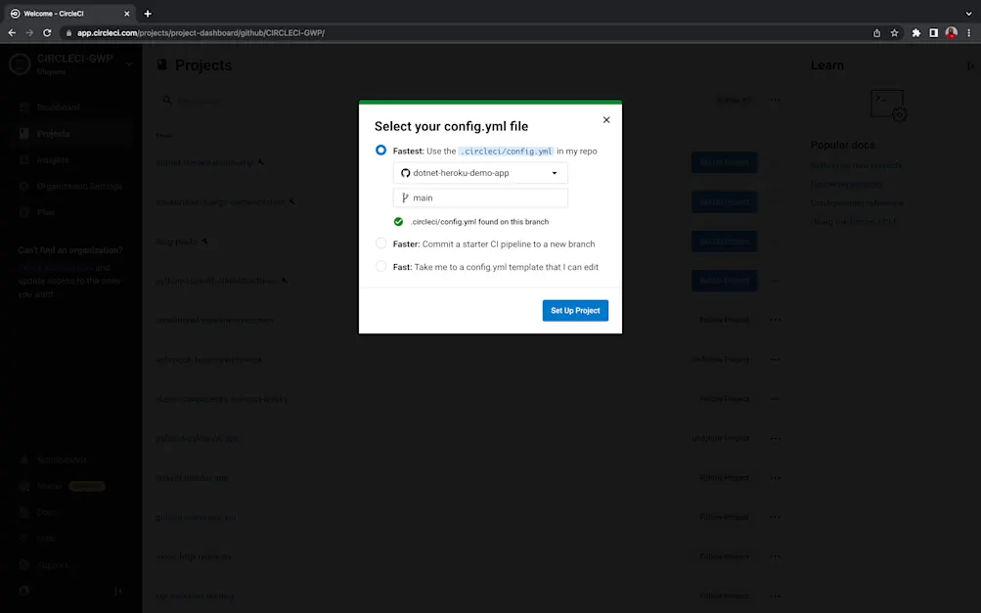Open the Following projects doc link
The height and width of the screenshot is (613, 981).
click(846, 185)
